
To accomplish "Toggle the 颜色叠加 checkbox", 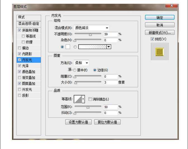I will pos(20,71).
